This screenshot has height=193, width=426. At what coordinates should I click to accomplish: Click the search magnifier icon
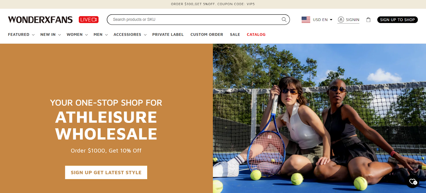(284, 19)
